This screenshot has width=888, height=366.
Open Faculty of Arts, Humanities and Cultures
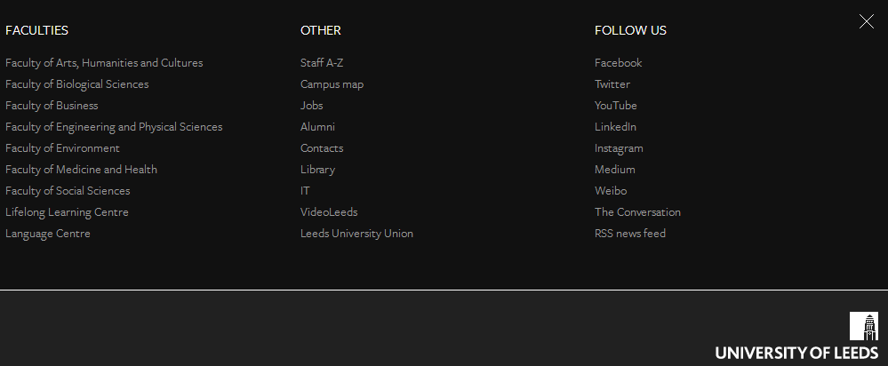coord(104,63)
